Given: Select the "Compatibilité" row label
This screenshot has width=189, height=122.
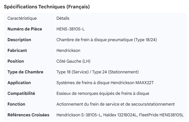Looking at the screenshot, I should click(x=21, y=93).
